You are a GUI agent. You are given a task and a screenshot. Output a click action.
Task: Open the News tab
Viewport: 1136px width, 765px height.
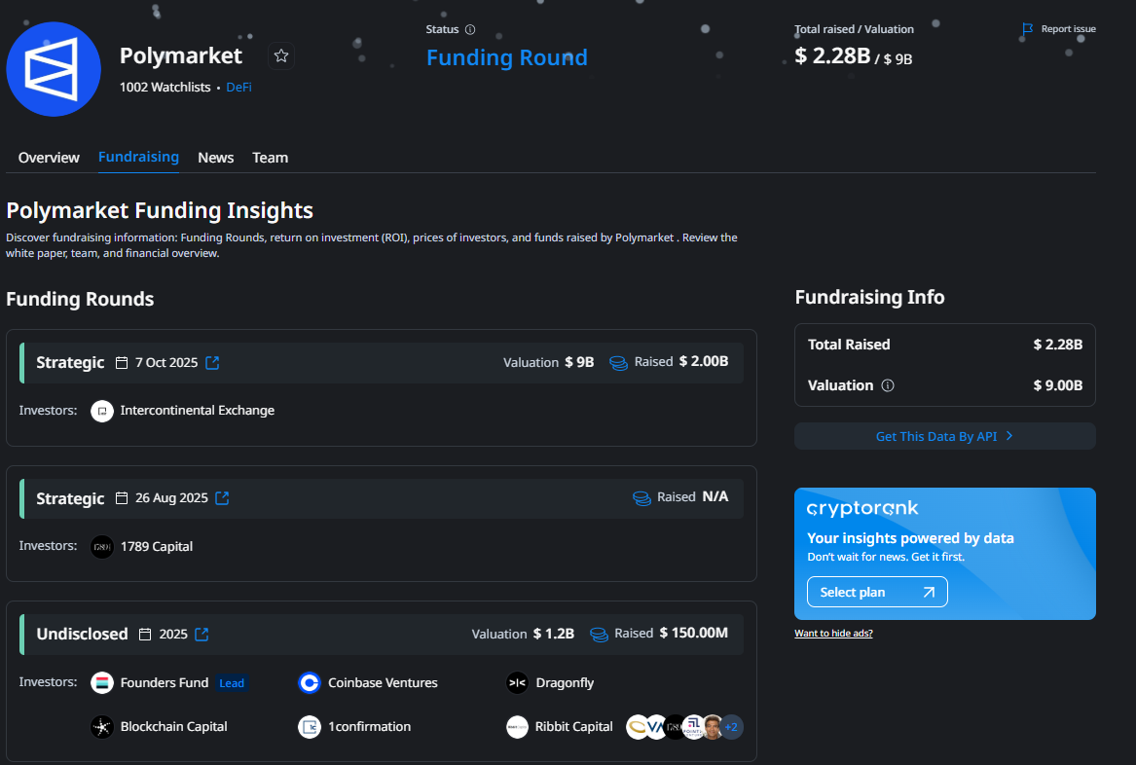pyautogui.click(x=215, y=158)
